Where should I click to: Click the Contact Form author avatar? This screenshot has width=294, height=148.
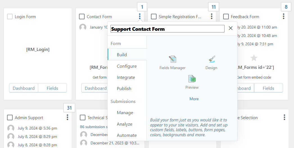(x=83, y=27)
